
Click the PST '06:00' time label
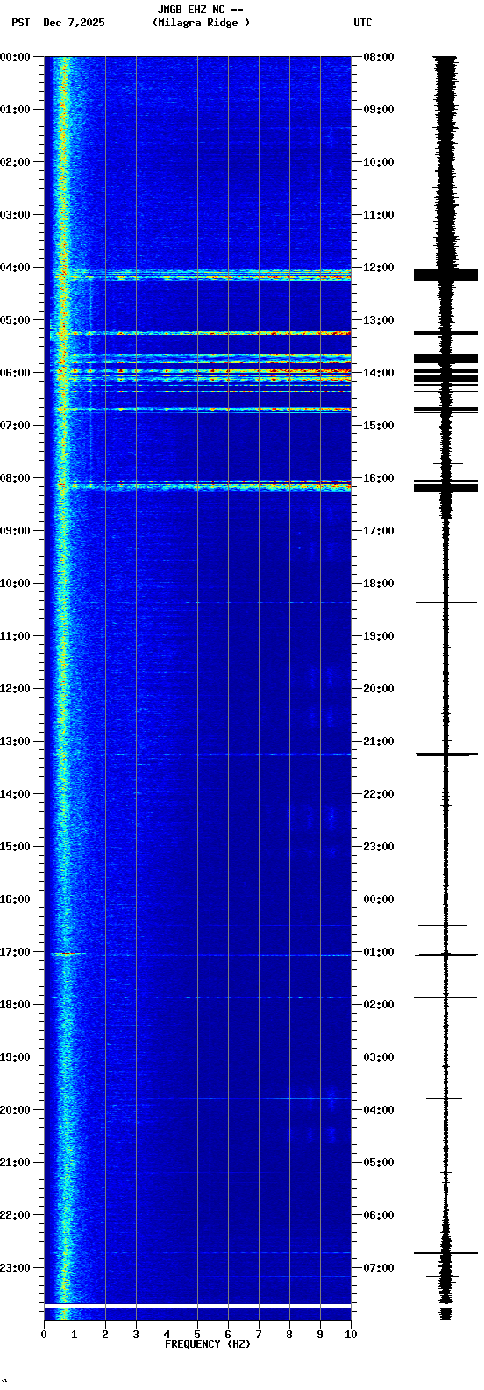[x=15, y=373]
